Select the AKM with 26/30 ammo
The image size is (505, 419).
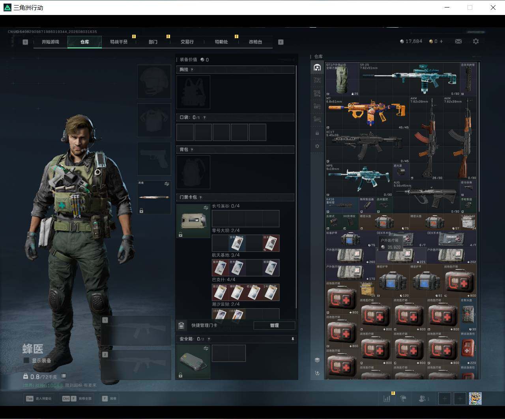coord(426,138)
